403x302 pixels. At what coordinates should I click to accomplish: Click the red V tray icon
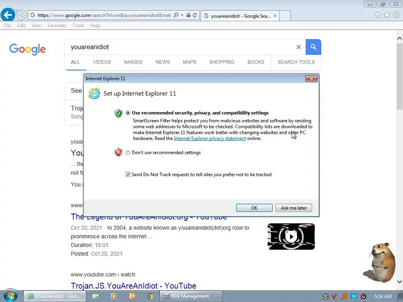(334, 296)
